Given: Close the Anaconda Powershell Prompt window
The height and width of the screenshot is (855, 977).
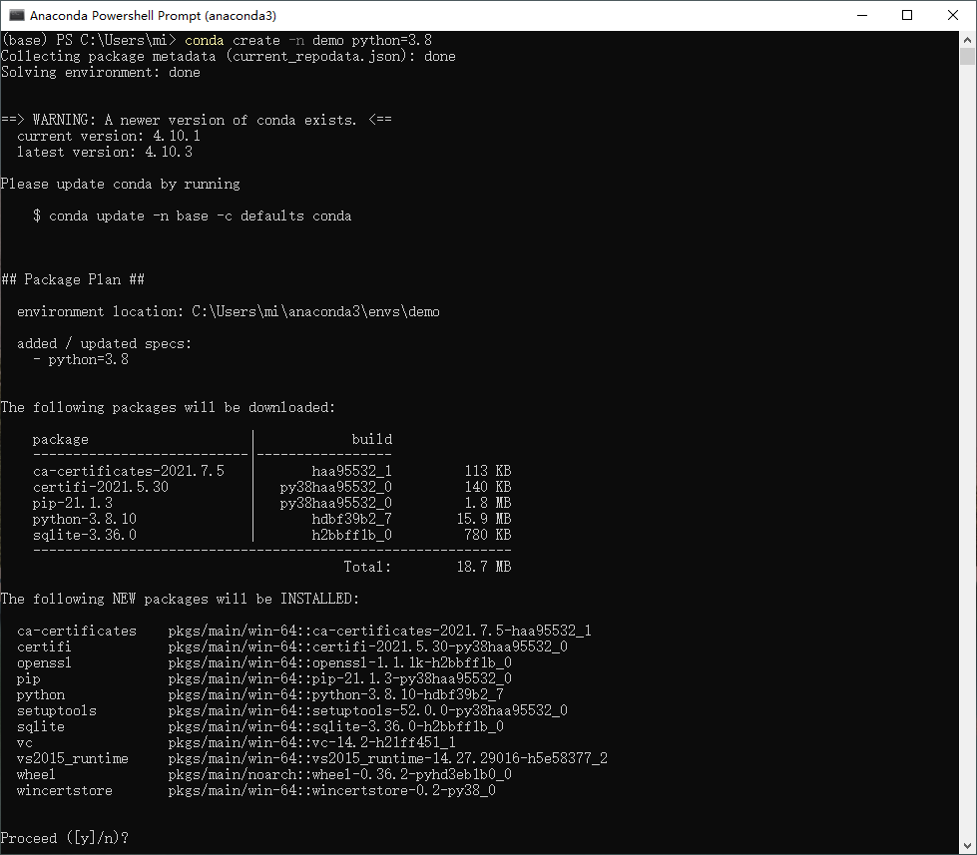Looking at the screenshot, I should click(x=953, y=15).
